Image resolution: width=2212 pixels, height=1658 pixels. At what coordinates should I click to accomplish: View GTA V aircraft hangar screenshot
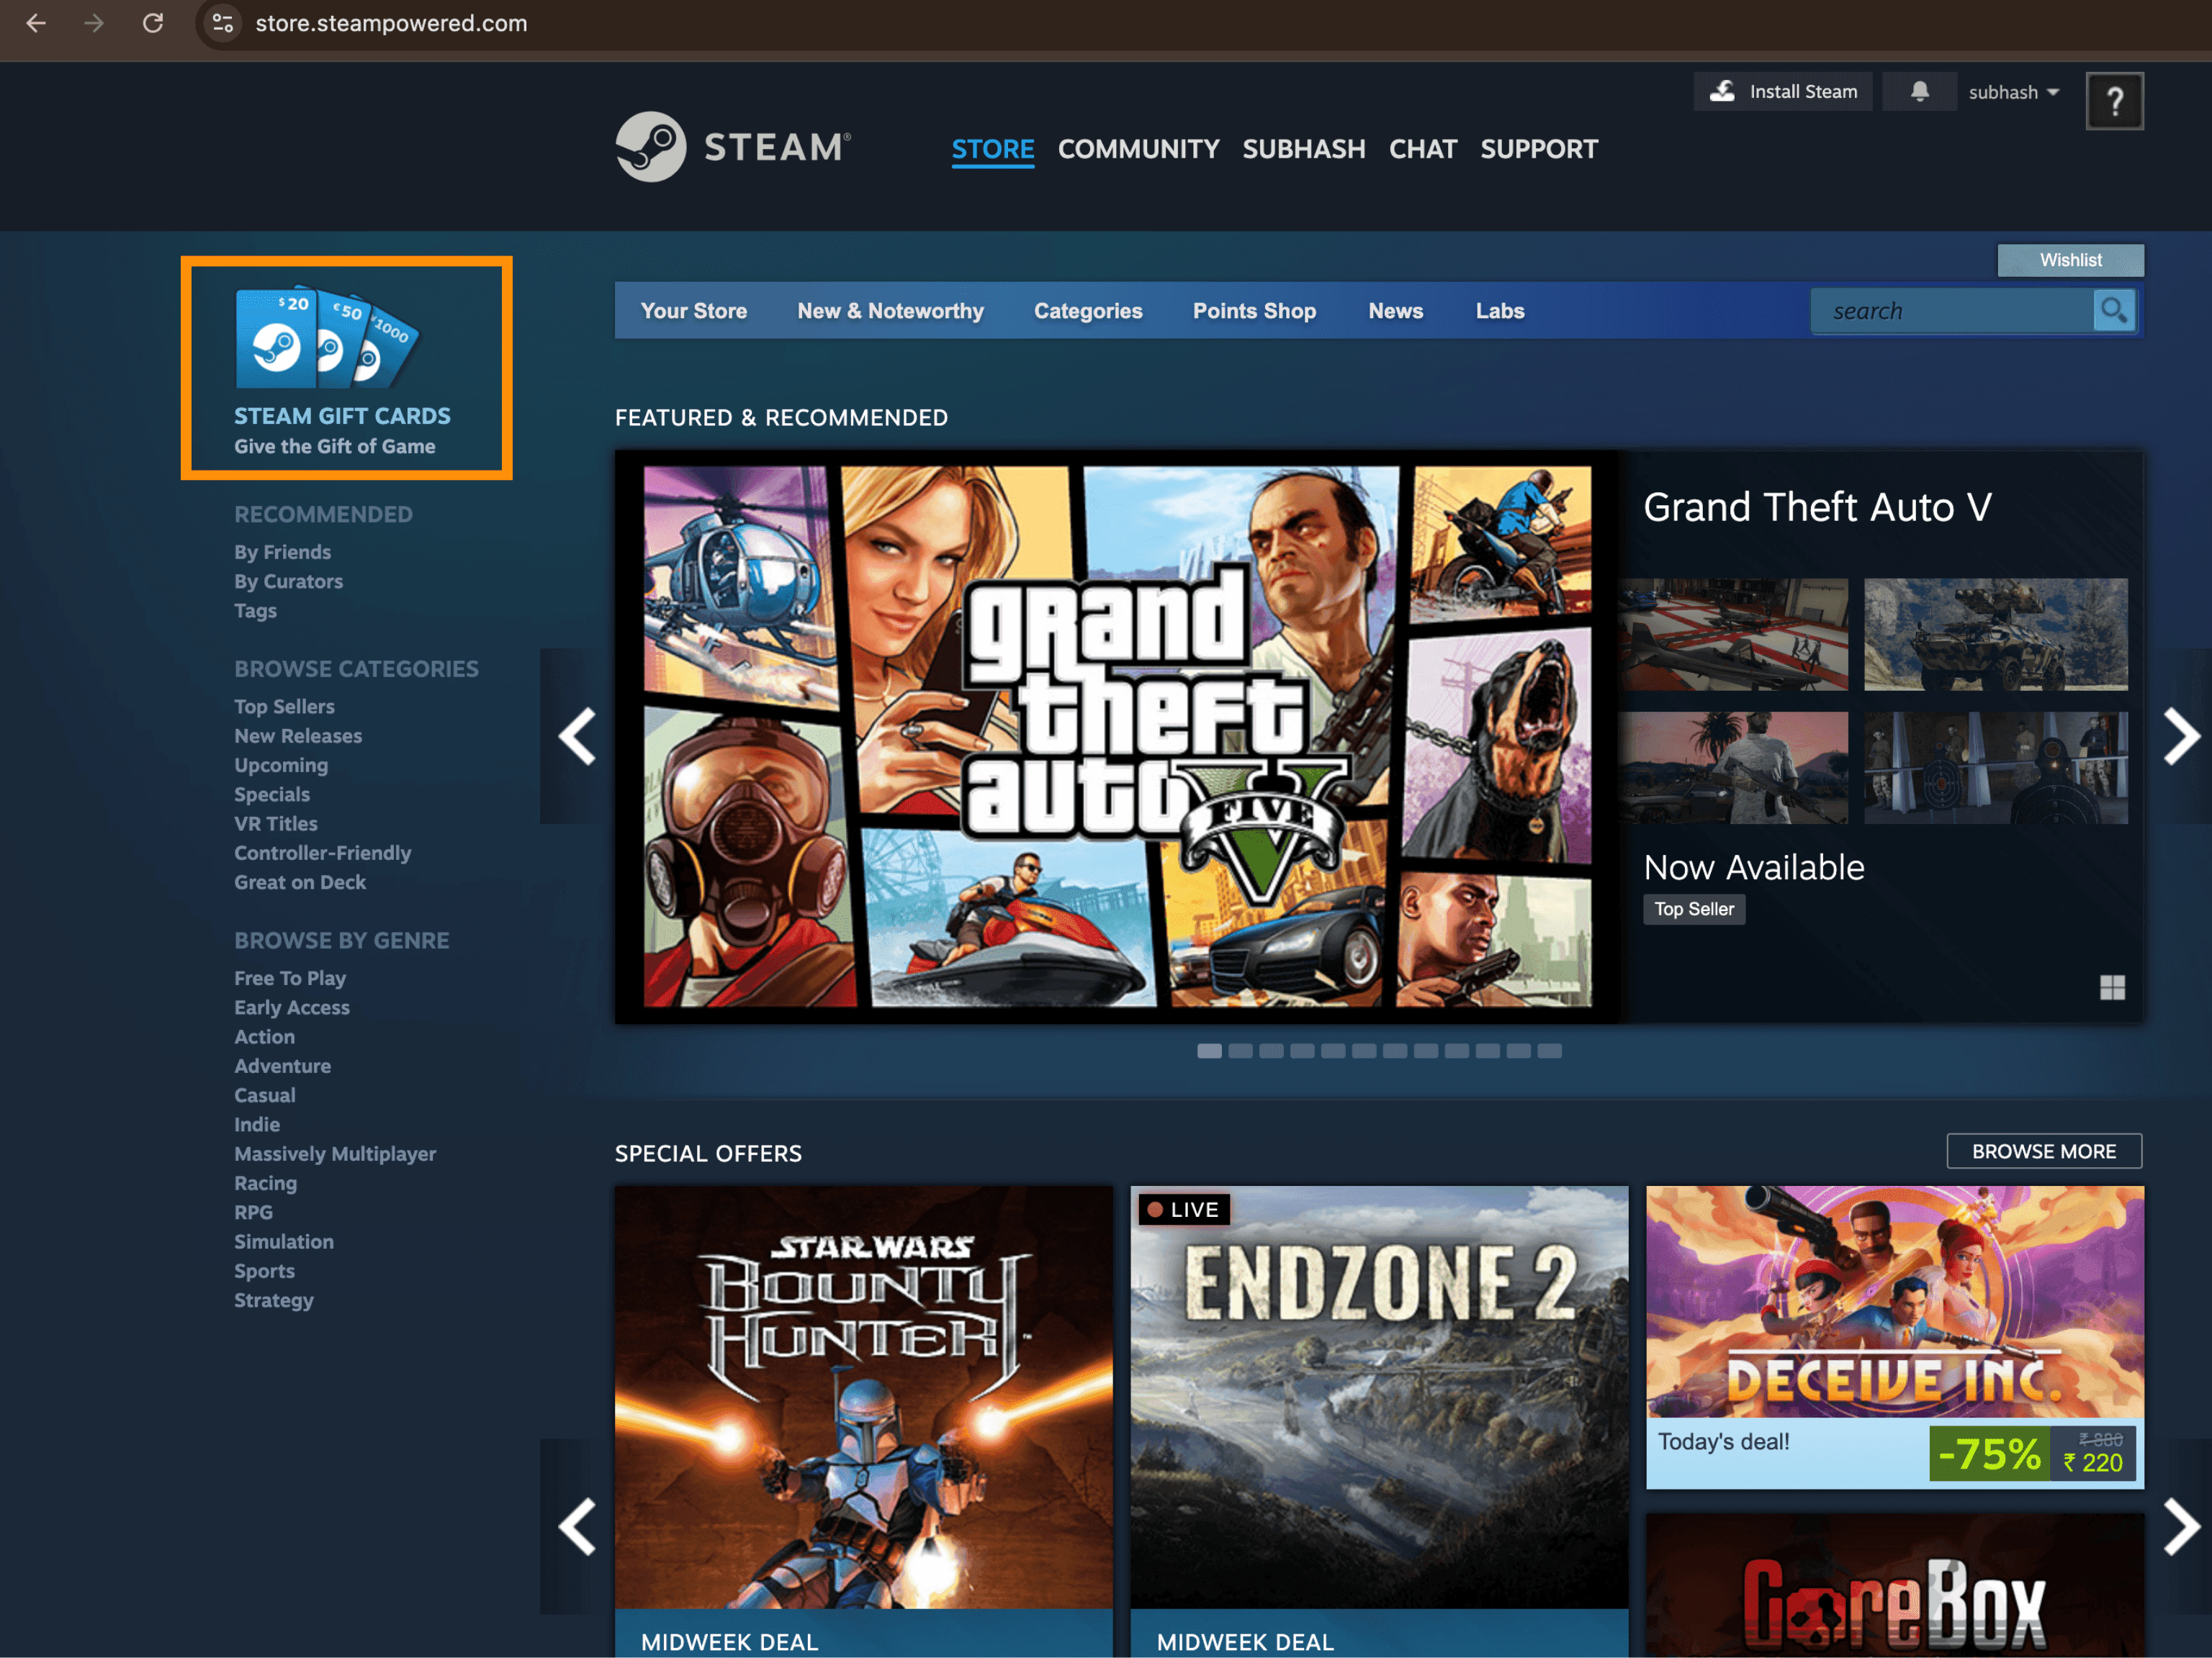click(x=1734, y=635)
